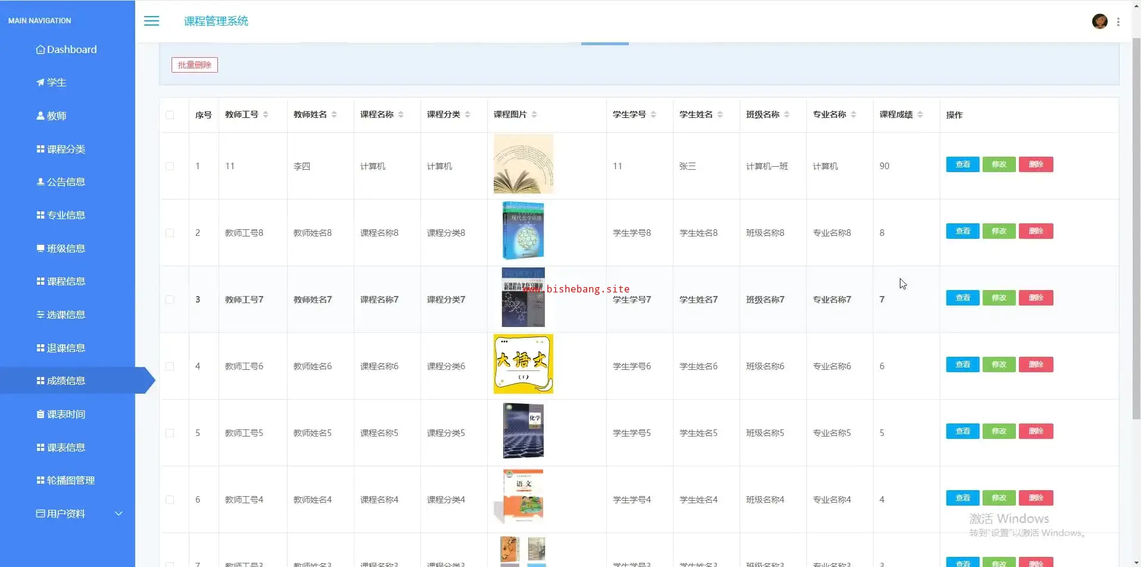Sort by 专业名称 column arrows
Screen dimensions: 1141x567
click(x=853, y=114)
